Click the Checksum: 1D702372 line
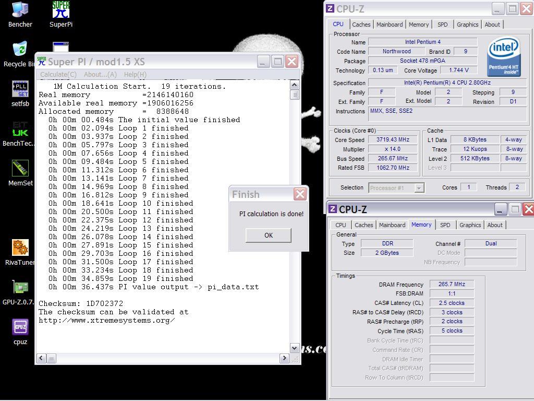 [81, 303]
